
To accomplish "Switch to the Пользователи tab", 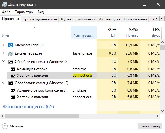I will (x=135, y=19).
